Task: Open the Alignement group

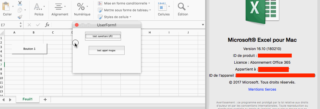Action: pyautogui.click(x=60, y=9)
